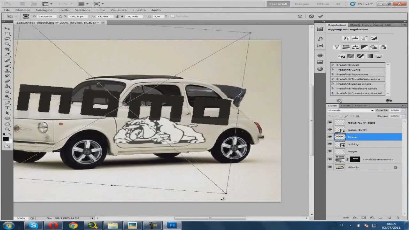409x230 pixels.
Task: Click the foreground color swatch
Action: pyautogui.click(x=5, y=139)
